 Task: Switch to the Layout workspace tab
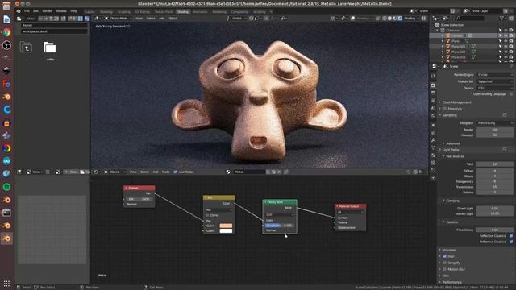tap(89, 11)
